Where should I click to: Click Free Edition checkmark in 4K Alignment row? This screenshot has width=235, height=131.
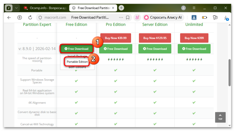pyautogui.click(x=76, y=103)
